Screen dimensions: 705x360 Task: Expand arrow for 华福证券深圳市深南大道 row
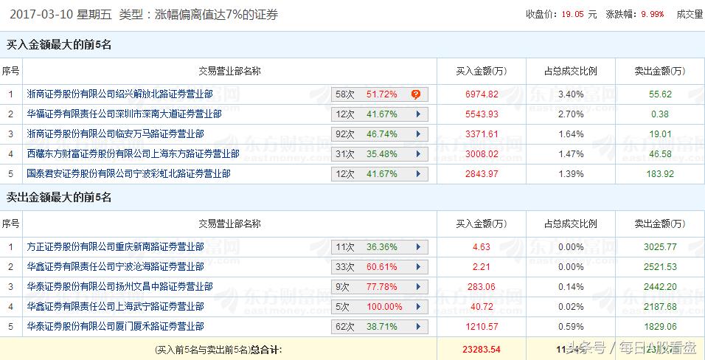coord(417,114)
